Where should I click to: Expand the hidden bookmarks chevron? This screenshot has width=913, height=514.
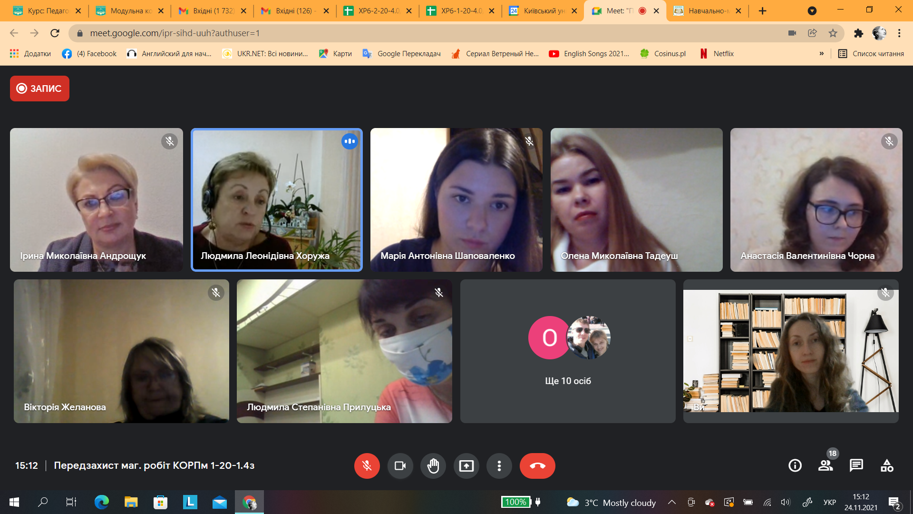(821, 53)
